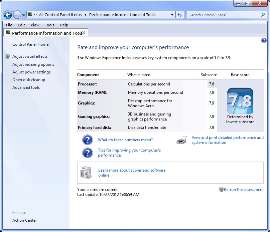Click the shield icon beside Adjust visual effects
This screenshot has width=270, height=232.
pos(7,56)
